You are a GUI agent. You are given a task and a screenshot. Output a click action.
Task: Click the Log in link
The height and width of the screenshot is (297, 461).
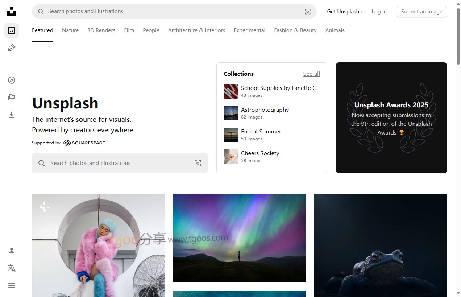(379, 12)
